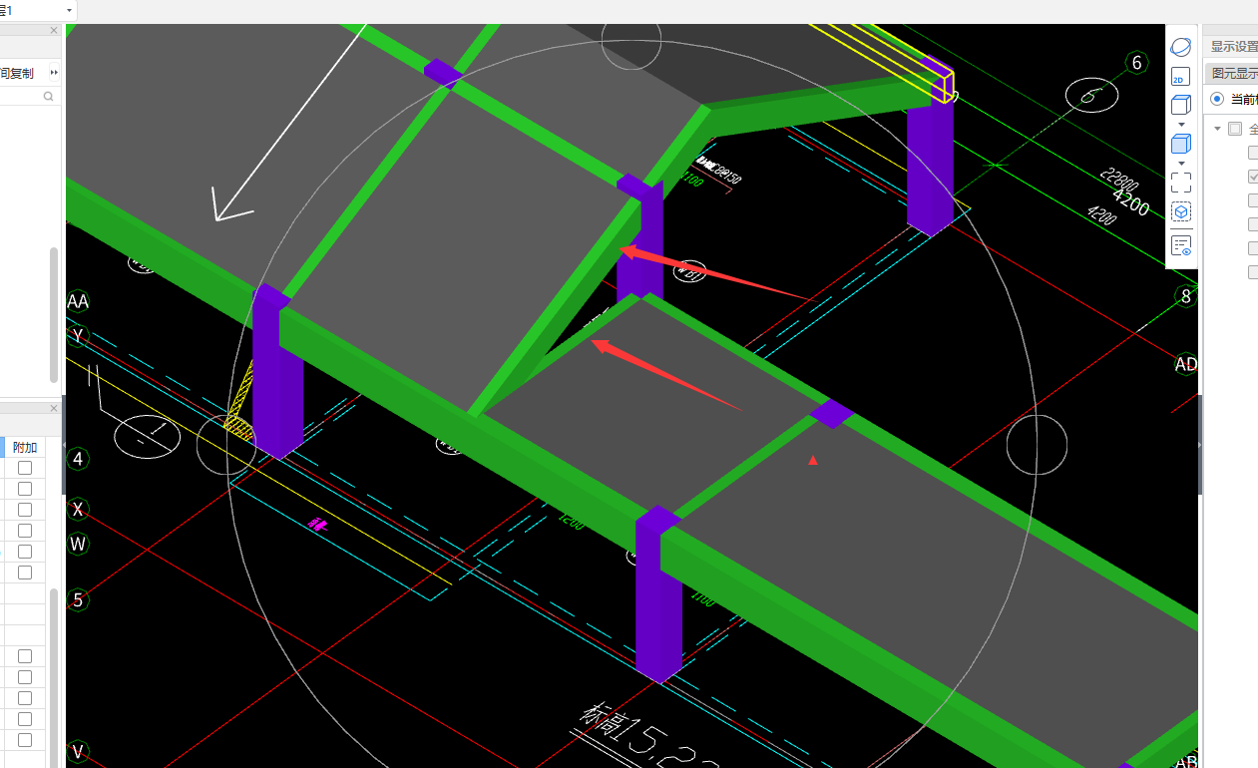The height and width of the screenshot is (768, 1258).
Task: Click the 间复制 button
Action: 17,73
